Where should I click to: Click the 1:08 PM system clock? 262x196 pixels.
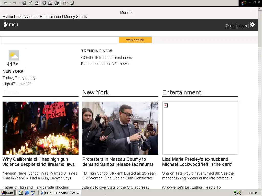(252, 193)
